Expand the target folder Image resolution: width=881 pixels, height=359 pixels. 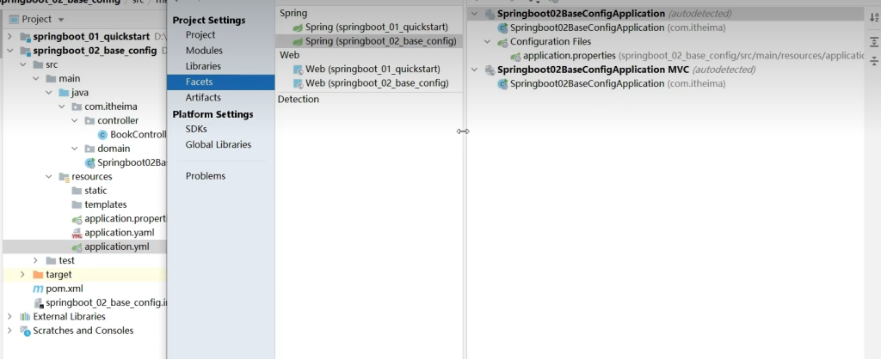23,275
